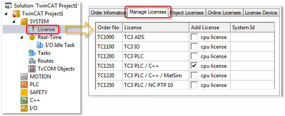Click the TcCOM Objects icon

click(32, 69)
